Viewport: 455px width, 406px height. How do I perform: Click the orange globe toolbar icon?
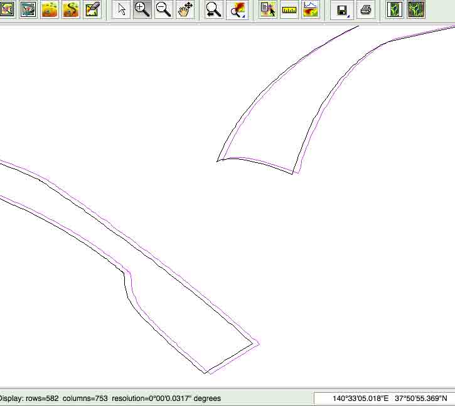pos(50,9)
